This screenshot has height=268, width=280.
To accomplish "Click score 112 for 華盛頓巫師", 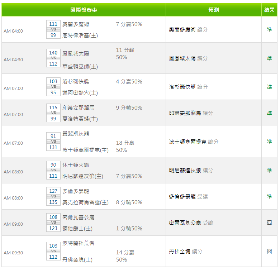I will click(x=53, y=64).
